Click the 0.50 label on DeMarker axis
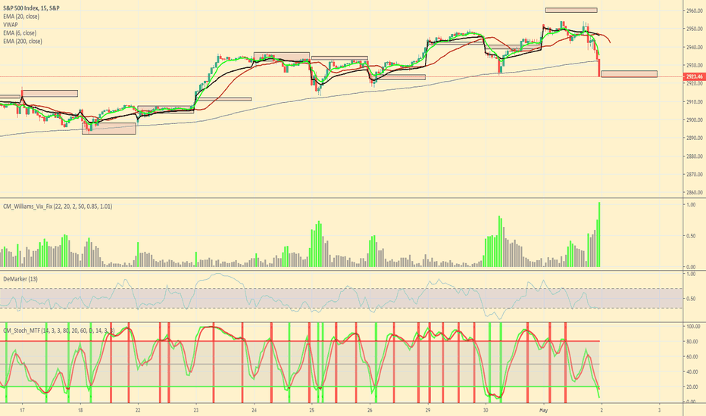 [691, 299]
